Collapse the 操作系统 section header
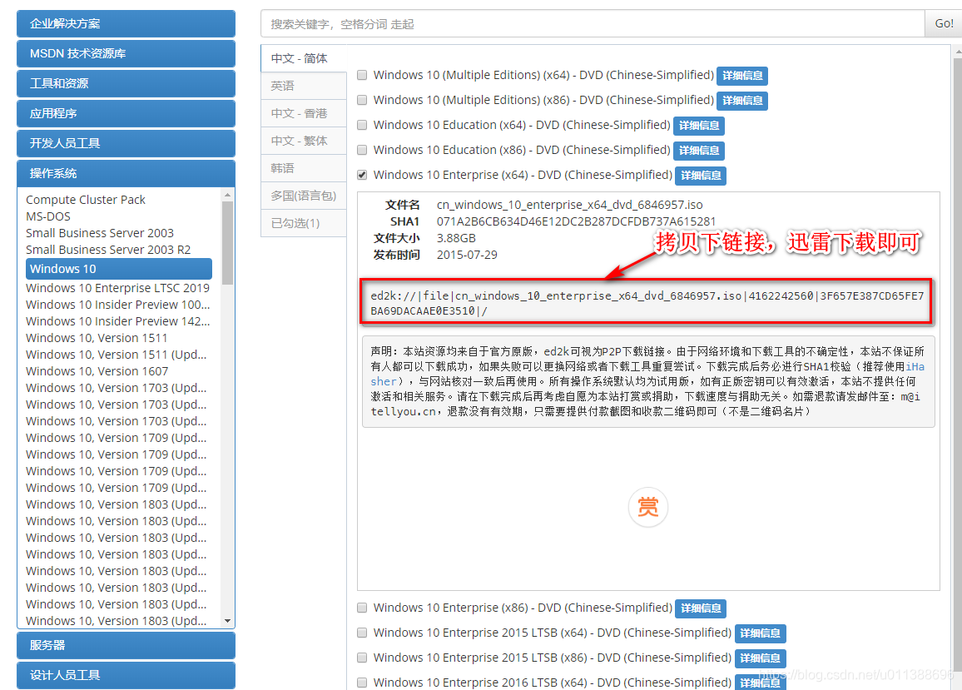Image resolution: width=962 pixels, height=690 pixels. 126,173
